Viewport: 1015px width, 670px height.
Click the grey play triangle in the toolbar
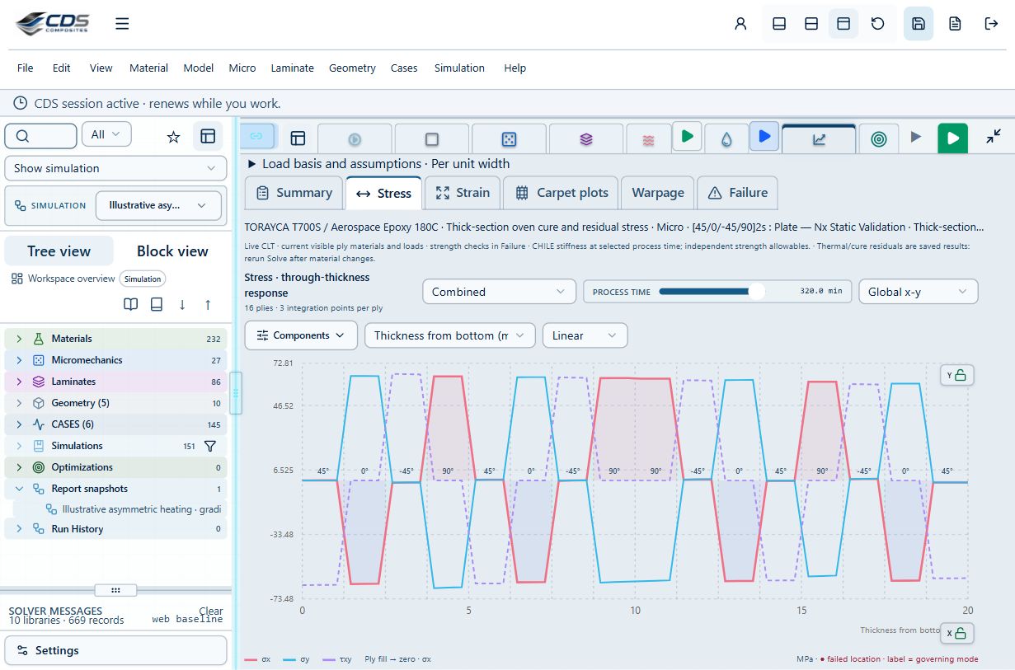915,137
